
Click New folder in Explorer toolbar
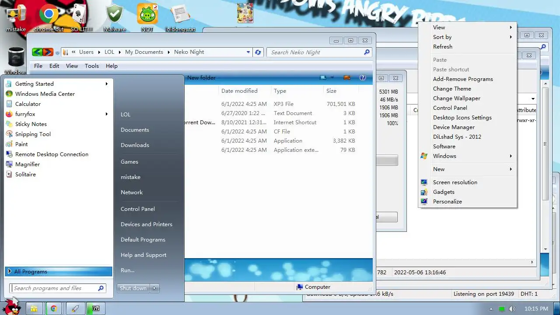pyautogui.click(x=201, y=77)
